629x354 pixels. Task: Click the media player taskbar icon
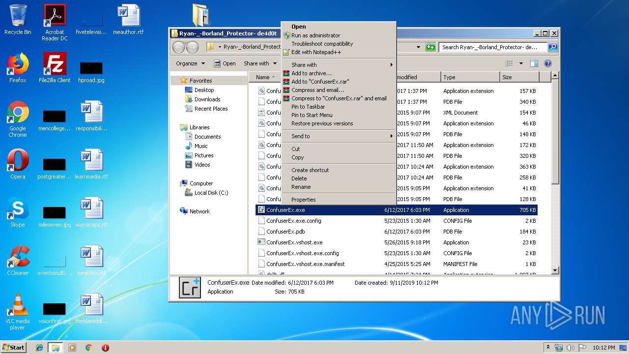click(x=72, y=348)
